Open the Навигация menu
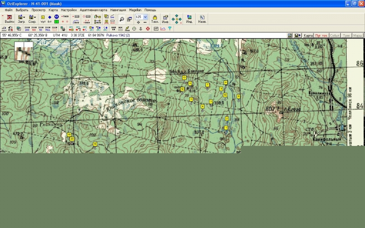365x228 pixels. 118,10
